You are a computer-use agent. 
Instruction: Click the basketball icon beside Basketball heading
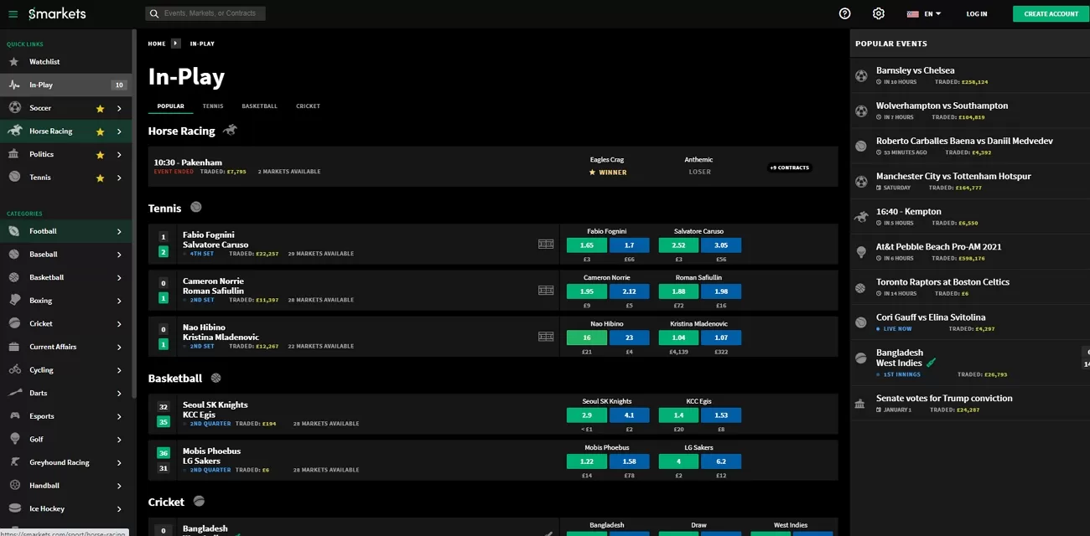point(216,378)
